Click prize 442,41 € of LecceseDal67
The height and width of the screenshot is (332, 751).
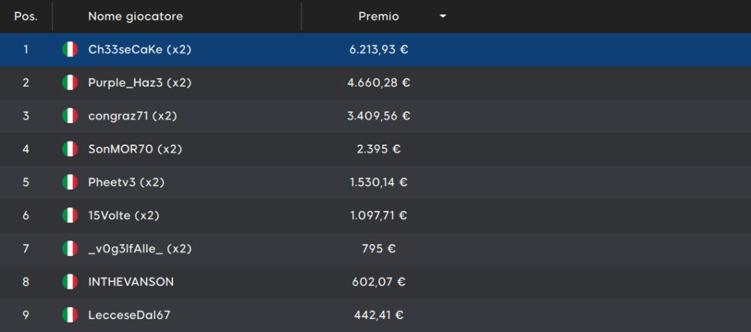[x=378, y=315]
